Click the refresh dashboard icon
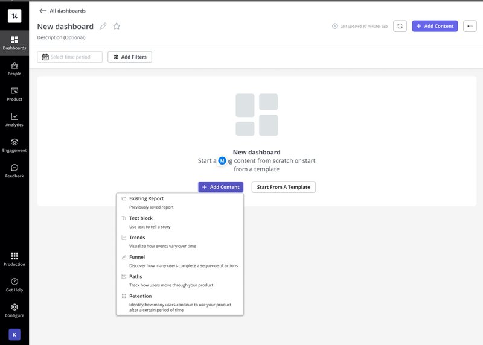Screen dimensions: 483x345 tap(400, 26)
